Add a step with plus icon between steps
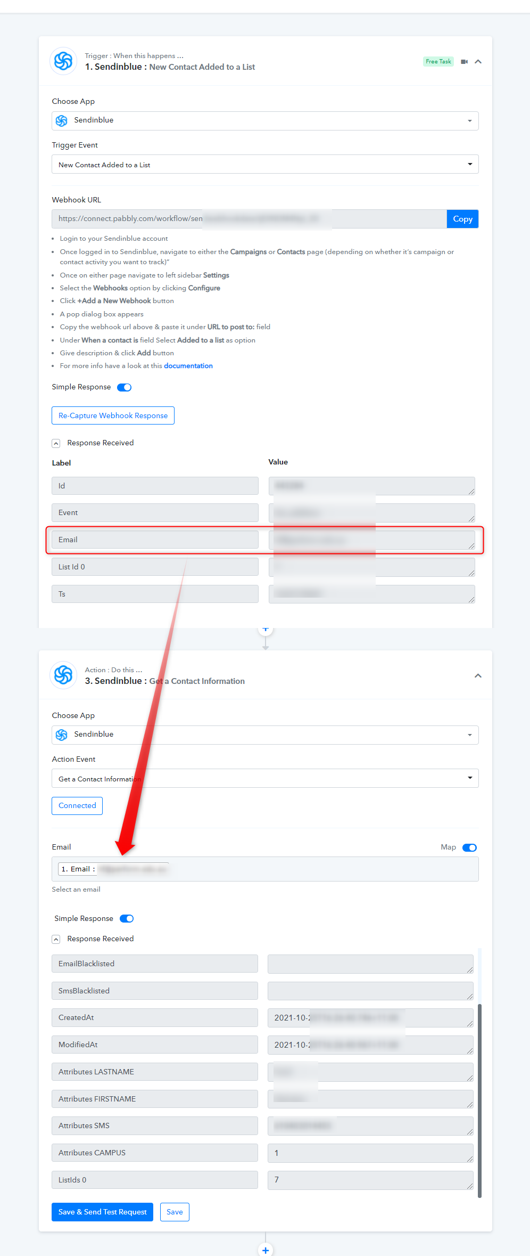This screenshot has height=1256, width=530. pos(266,630)
